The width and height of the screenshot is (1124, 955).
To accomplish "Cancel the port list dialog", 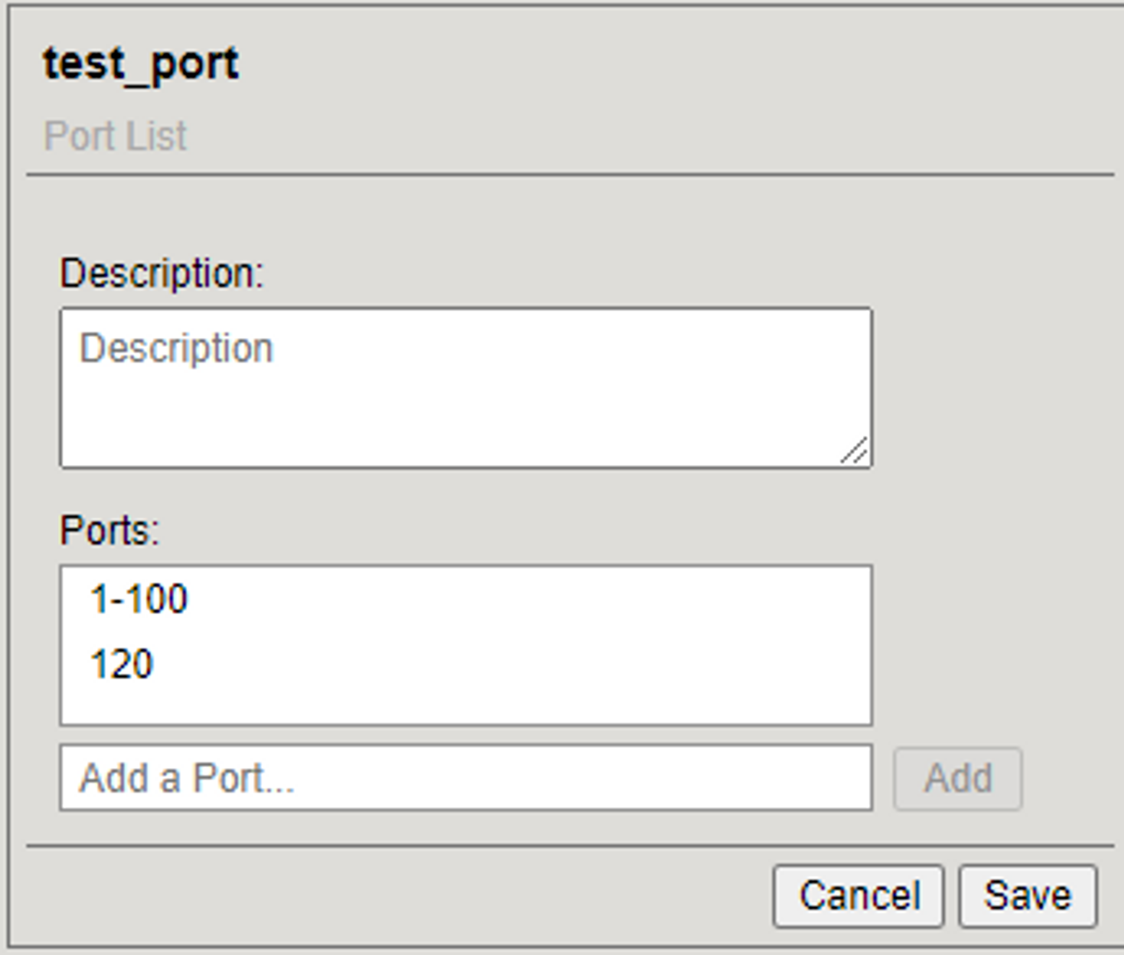I will (x=858, y=896).
